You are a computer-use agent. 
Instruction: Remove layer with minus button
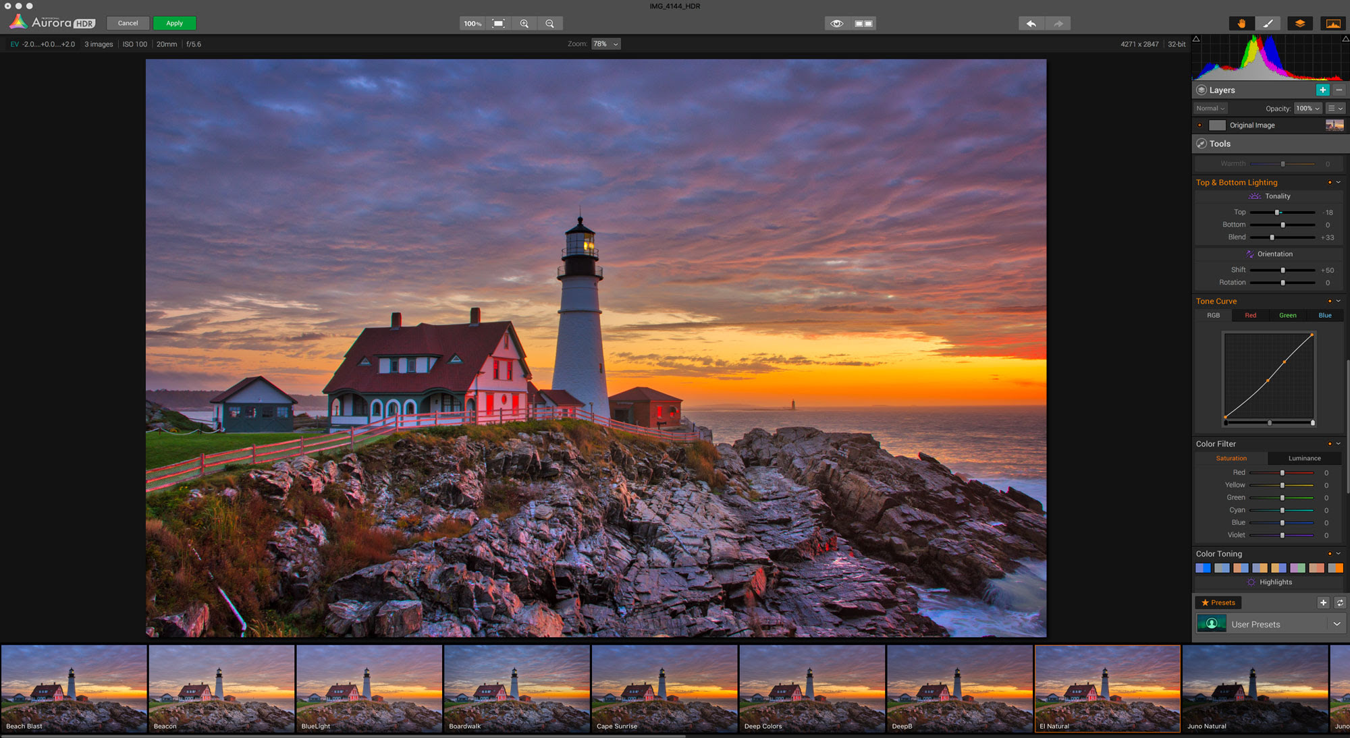(1339, 90)
